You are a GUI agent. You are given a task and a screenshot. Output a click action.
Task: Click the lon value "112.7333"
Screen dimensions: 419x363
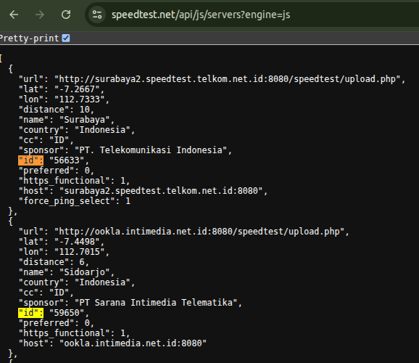[x=80, y=99]
